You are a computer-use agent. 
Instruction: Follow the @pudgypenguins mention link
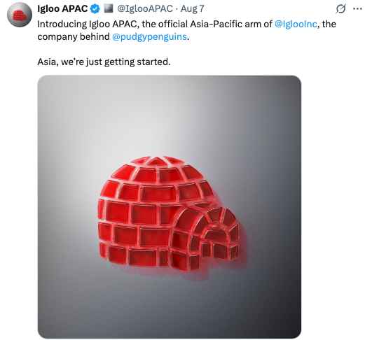pos(149,36)
